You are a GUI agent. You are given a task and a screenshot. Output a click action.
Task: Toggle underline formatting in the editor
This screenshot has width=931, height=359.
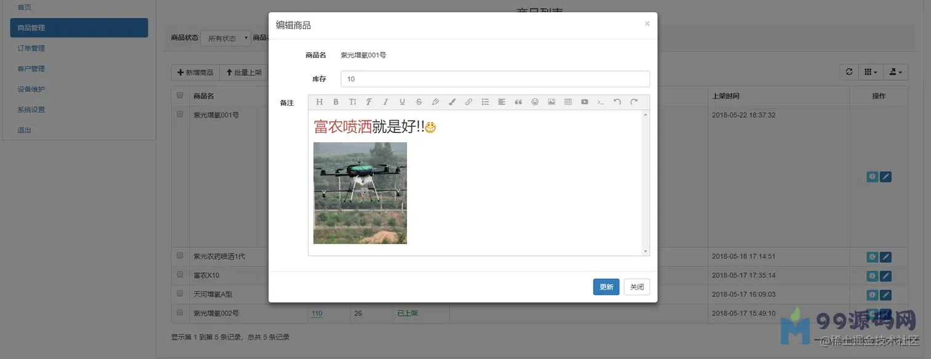[402, 102]
